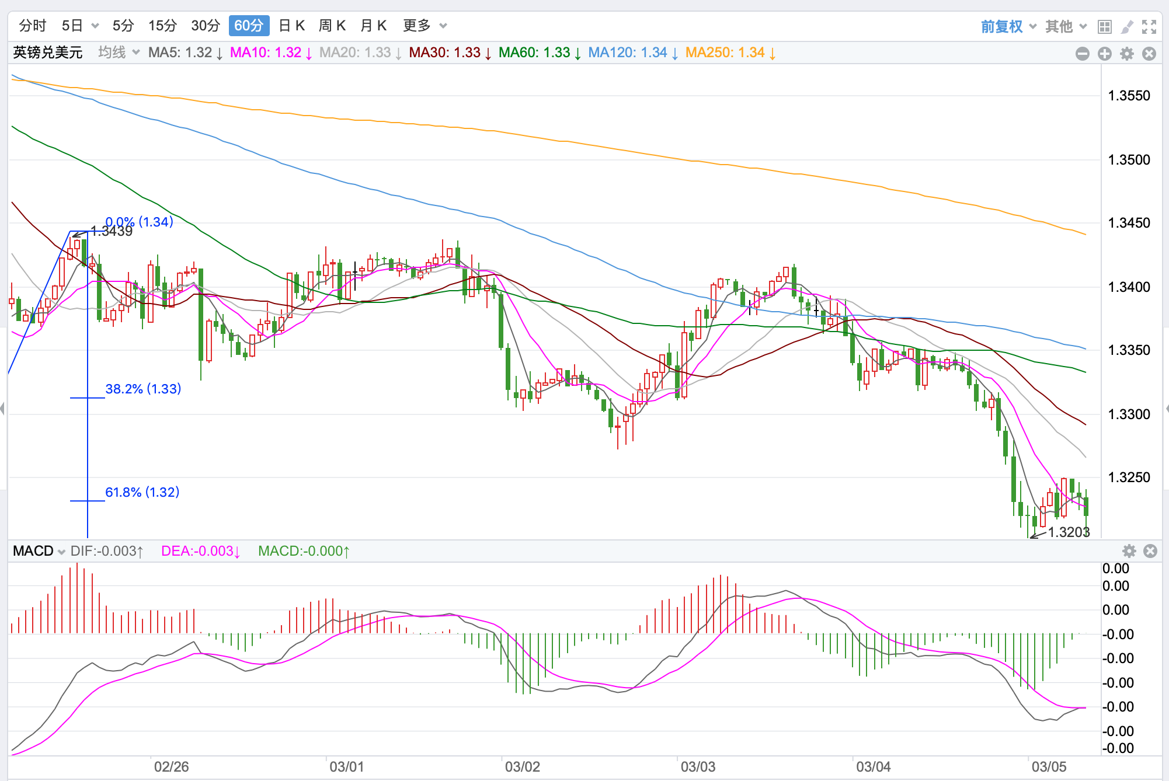Enter fullscreen with the expand arrows icon
Screen dimensions: 1169x781
click(x=1149, y=27)
